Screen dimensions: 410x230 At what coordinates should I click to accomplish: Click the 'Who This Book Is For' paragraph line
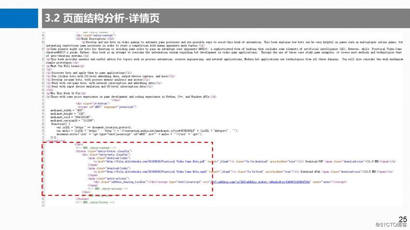pyautogui.click(x=66, y=93)
